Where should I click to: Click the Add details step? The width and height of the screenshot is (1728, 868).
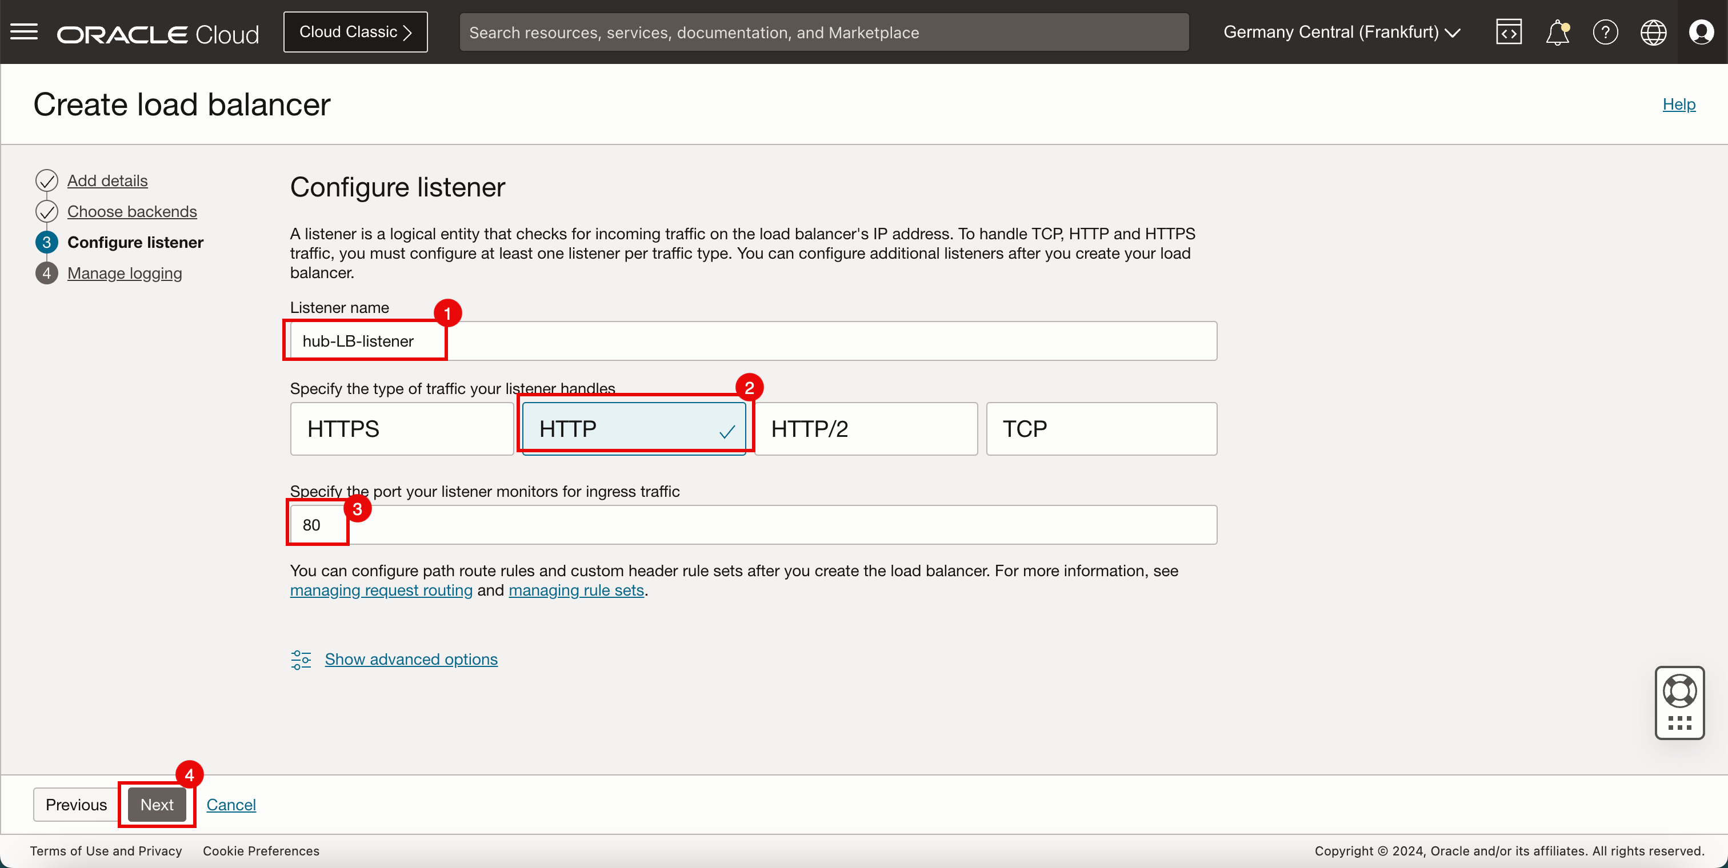(106, 179)
